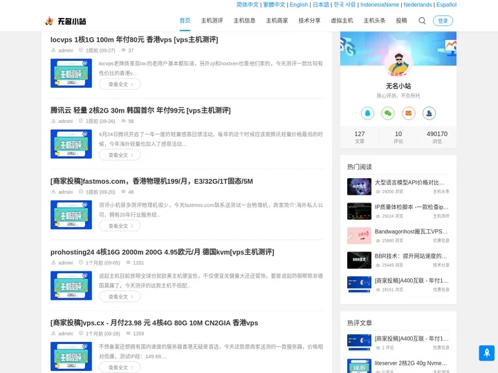Open liteserver 2核2G 40g Nvme entry
498x373 pixels.
[411, 363]
